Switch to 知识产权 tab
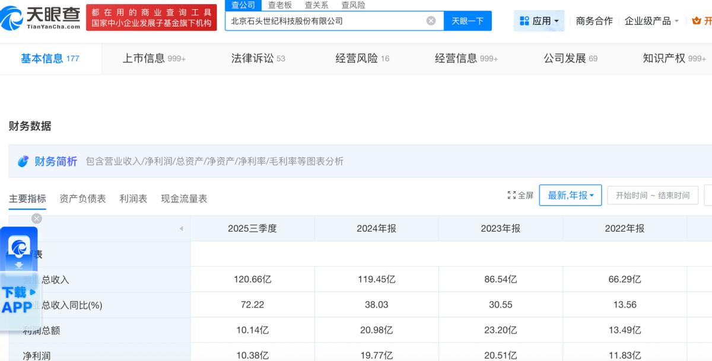This screenshot has width=712, height=361. click(x=675, y=58)
